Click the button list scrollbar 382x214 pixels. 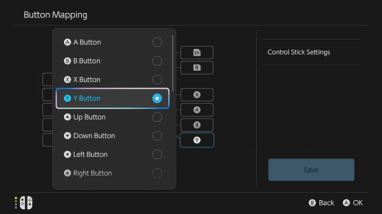pos(173,63)
